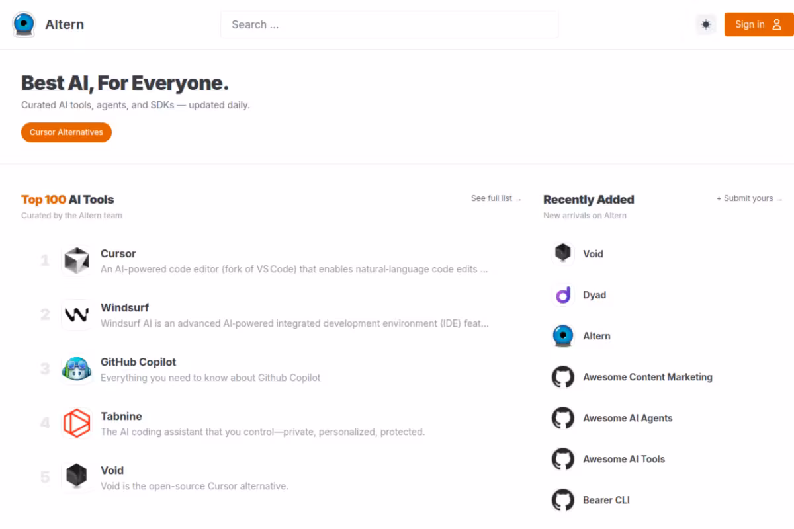Click the 'New arrivals on Altern' subtitle
The height and width of the screenshot is (529, 794).
tap(585, 216)
